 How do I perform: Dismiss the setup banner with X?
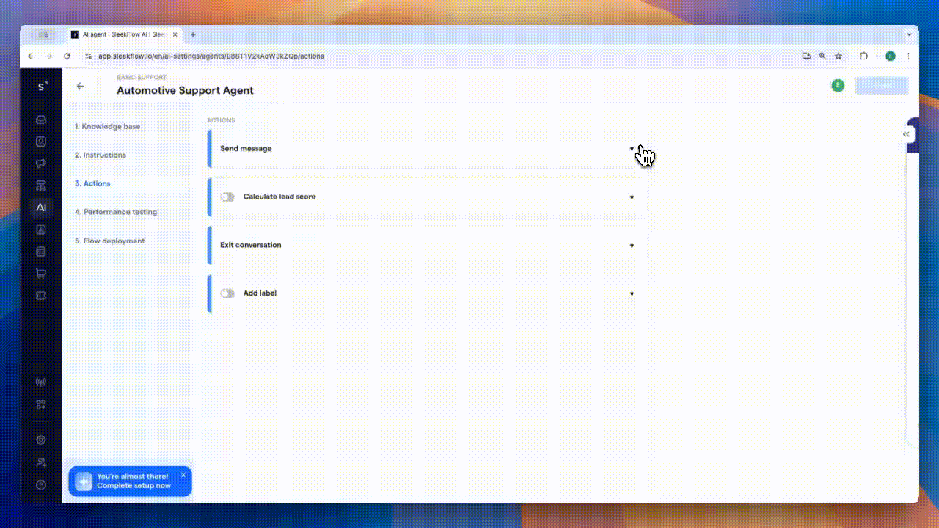[183, 475]
